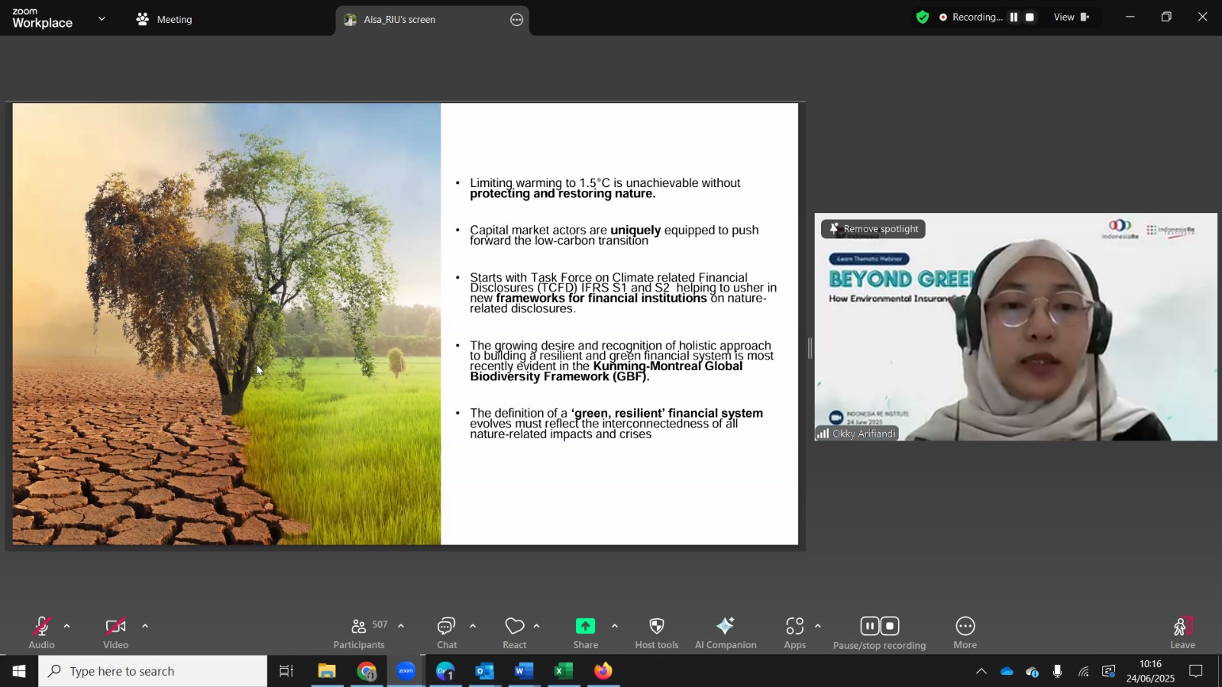
Task: Click the Leave meeting icon
Action: 1182,627
